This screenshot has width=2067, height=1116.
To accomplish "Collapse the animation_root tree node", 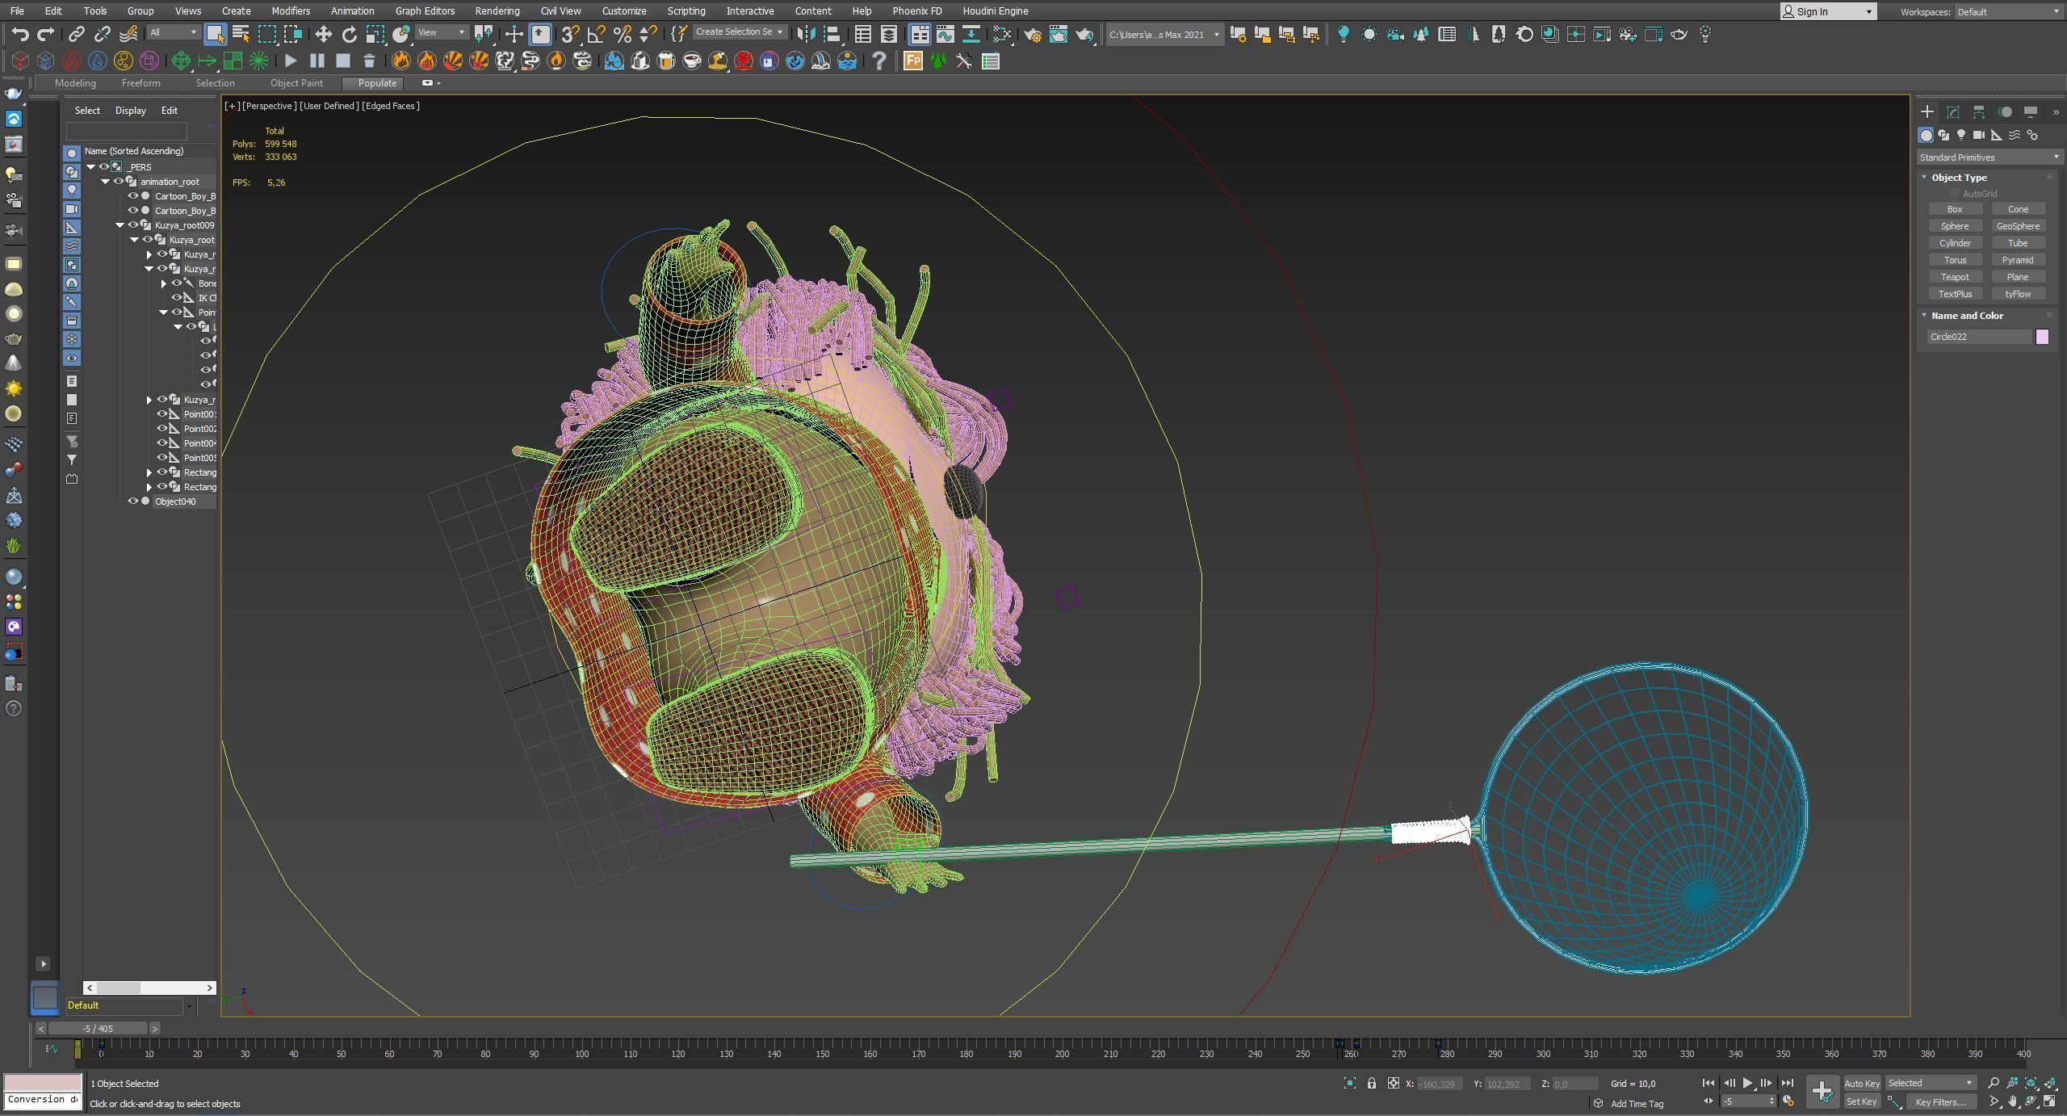I will (106, 181).
